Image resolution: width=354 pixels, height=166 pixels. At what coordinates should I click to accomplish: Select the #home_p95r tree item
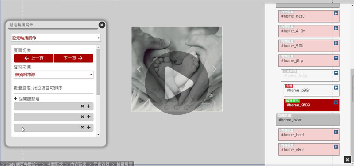click(x=312, y=91)
